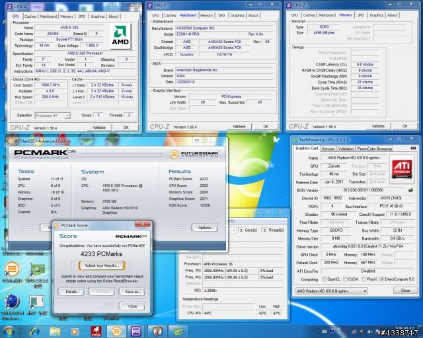The width and height of the screenshot is (423, 338).
Task: Click the GPU-Z BIOS Version field
Action: pos(363,190)
